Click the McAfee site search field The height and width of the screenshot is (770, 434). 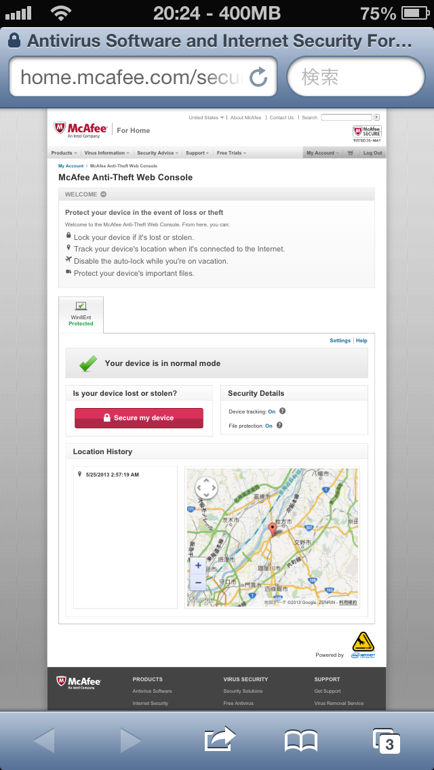pyautogui.click(x=346, y=118)
